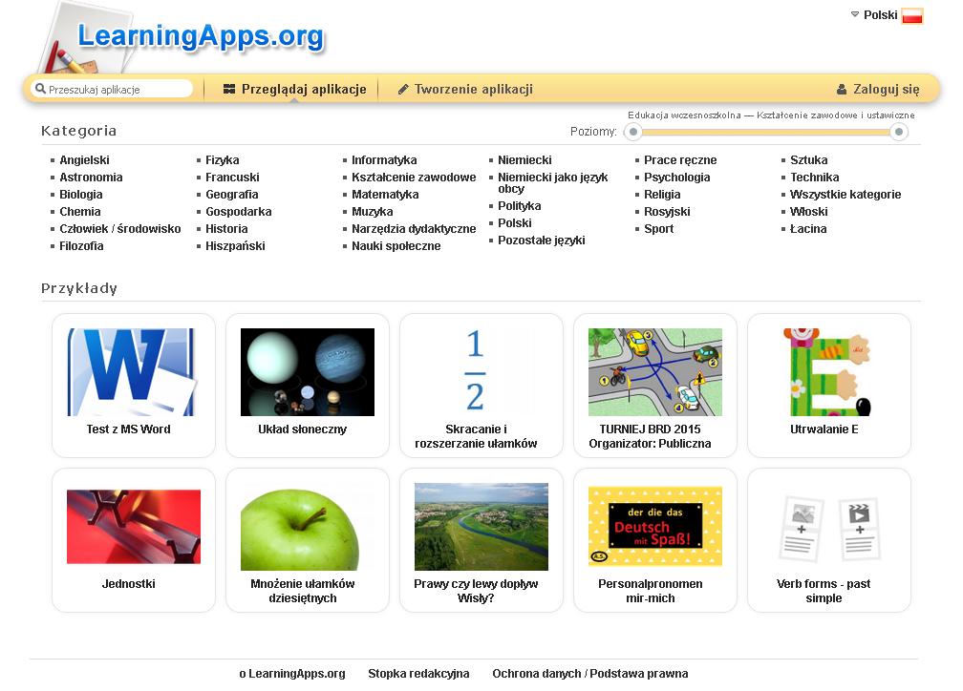Choose the Pozostałe języki category

click(541, 240)
